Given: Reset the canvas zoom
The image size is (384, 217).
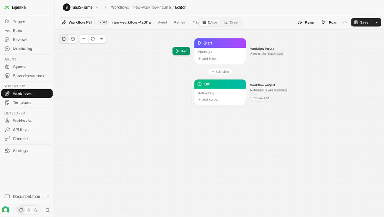Looking at the screenshot, I should [92, 39].
